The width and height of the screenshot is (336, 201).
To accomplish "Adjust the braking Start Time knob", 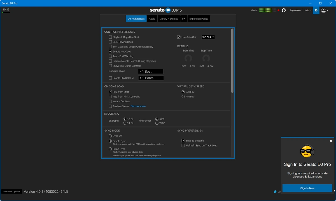I will (188, 58).
